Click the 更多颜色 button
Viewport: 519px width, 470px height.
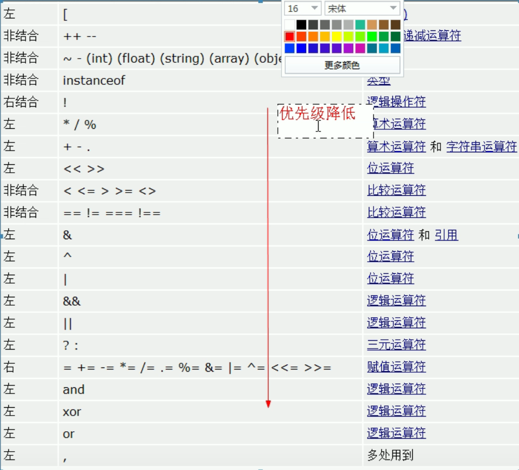click(342, 65)
